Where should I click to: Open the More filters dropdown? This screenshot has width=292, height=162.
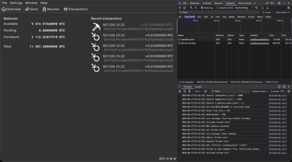tap(283, 12)
